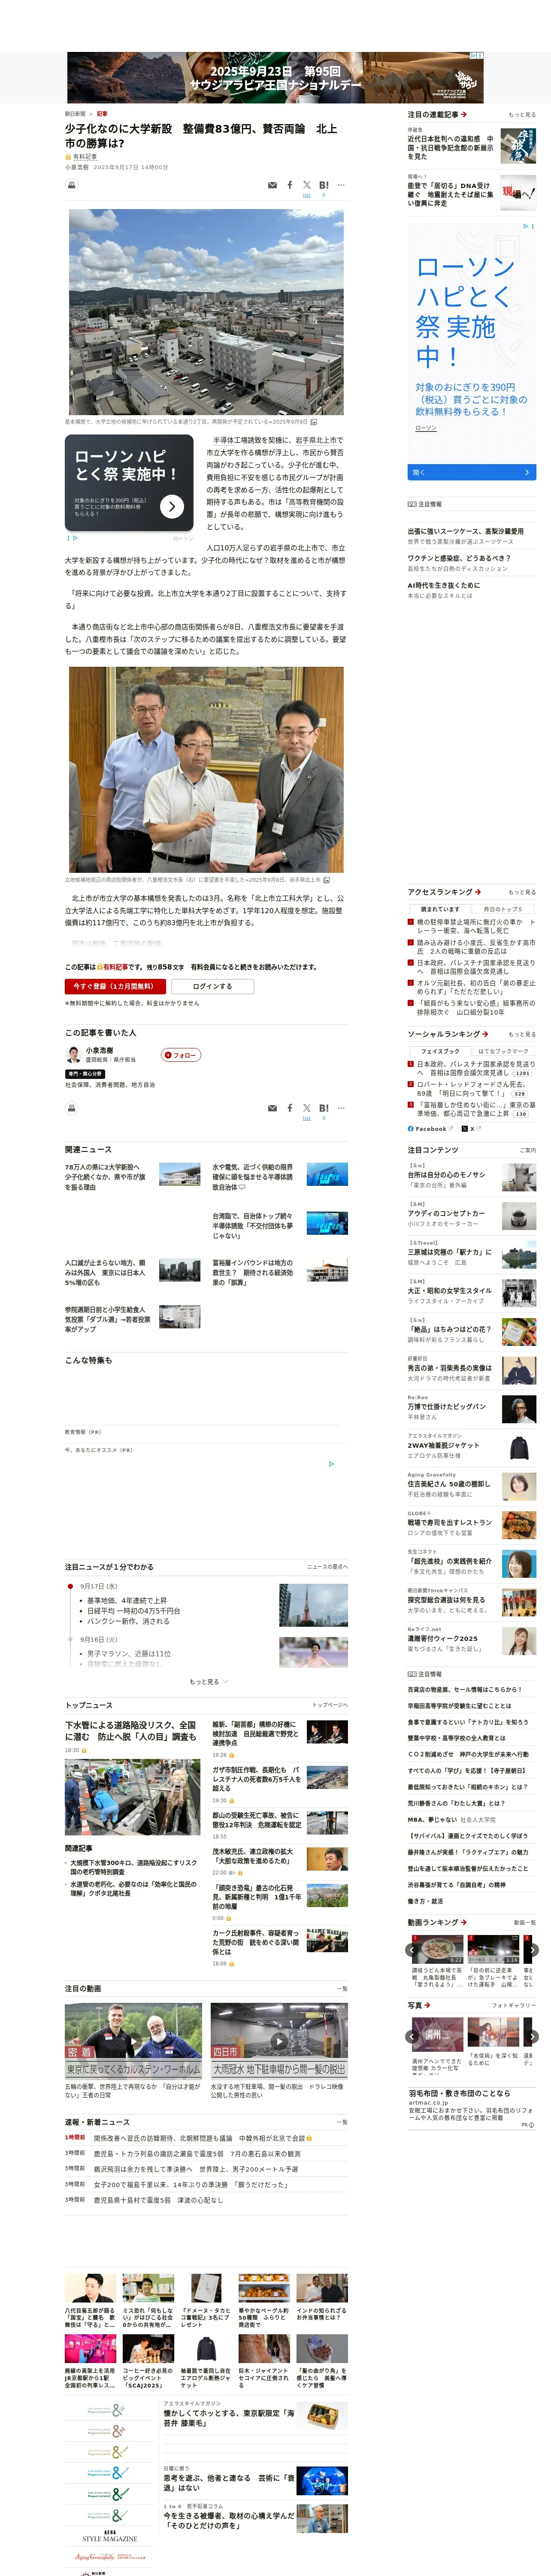This screenshot has height=2576, width=551.
Task: Share by email using bottom envelope icon
Action: 272,1108
